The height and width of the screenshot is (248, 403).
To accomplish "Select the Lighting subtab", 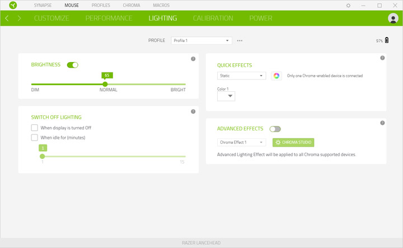I will [x=163, y=18].
